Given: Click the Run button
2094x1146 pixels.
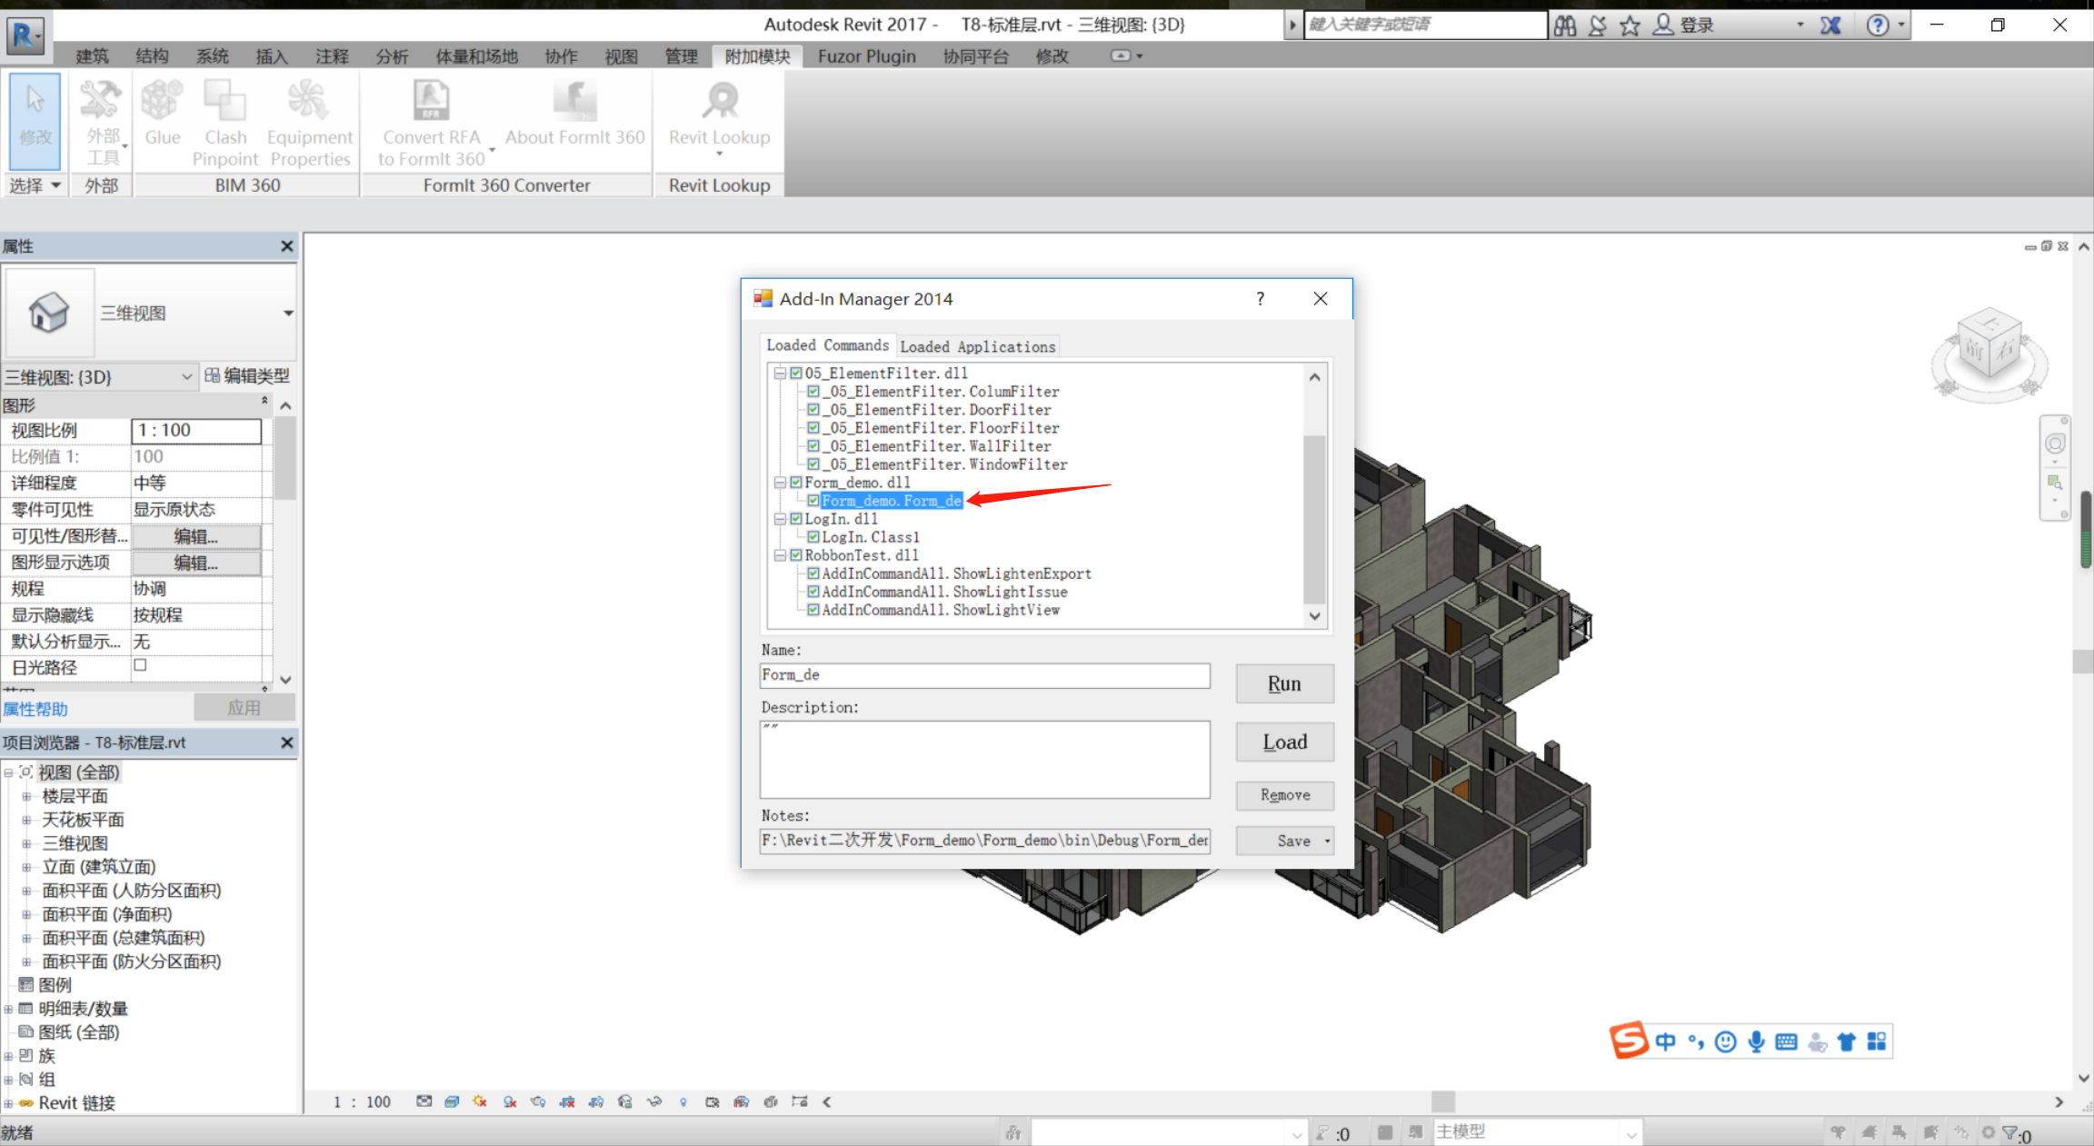Looking at the screenshot, I should click(1283, 683).
